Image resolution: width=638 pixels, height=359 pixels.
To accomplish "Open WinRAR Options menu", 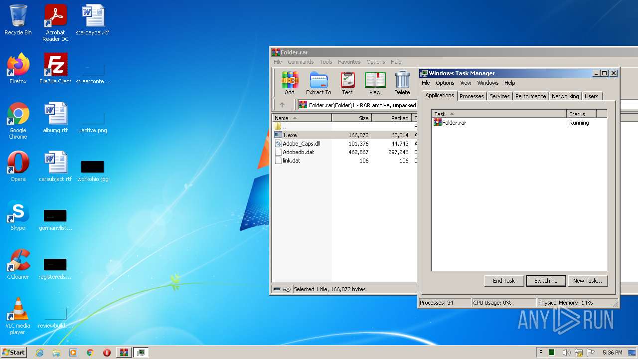I will click(x=376, y=62).
